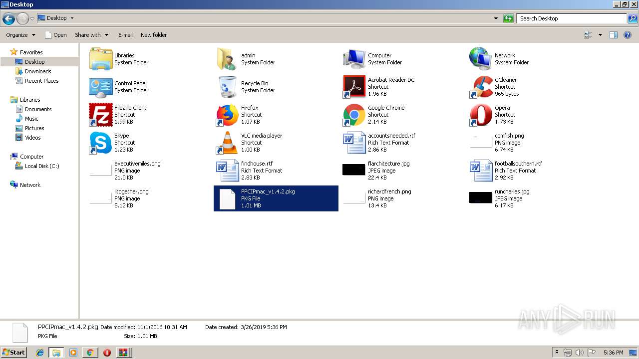
Task: Select the Control Panel icon
Action: 101,87
